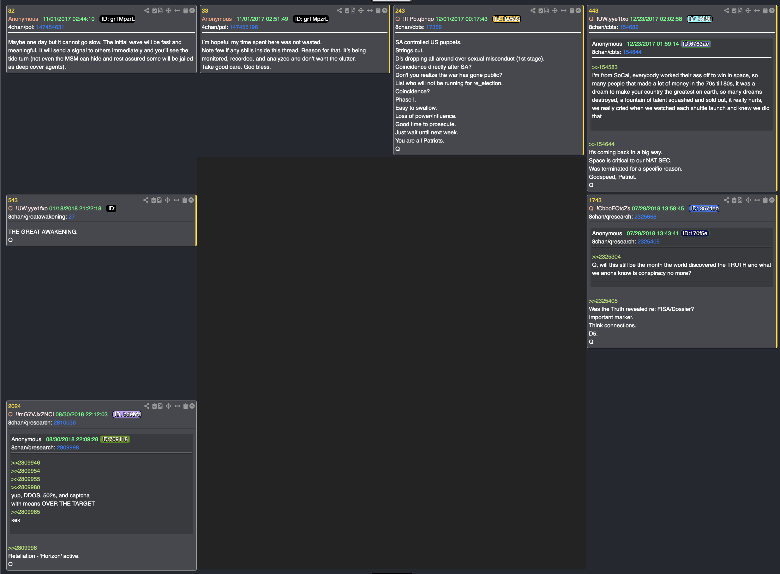This screenshot has width=780, height=574.
Task: Click the plain clipboard icon on post 243
Action: point(572,10)
